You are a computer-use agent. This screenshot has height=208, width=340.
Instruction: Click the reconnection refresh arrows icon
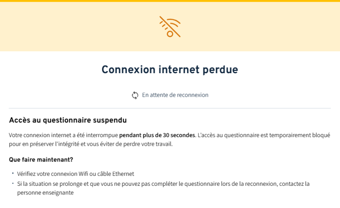135,95
